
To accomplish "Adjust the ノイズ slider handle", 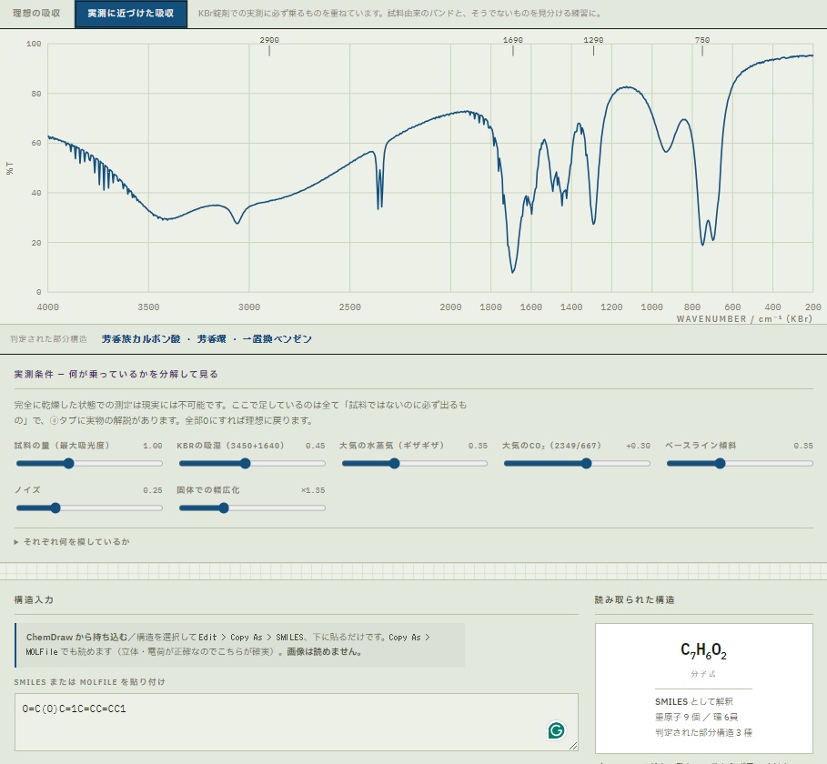I will (x=55, y=508).
